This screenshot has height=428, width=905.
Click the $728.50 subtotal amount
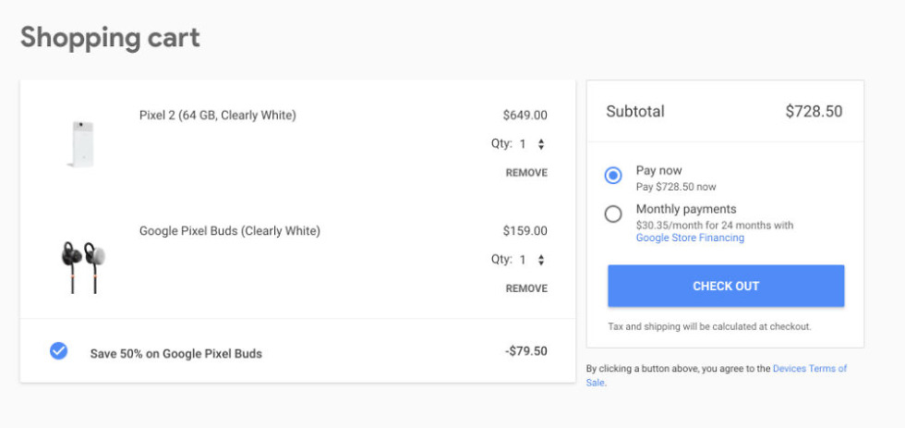[x=814, y=112]
